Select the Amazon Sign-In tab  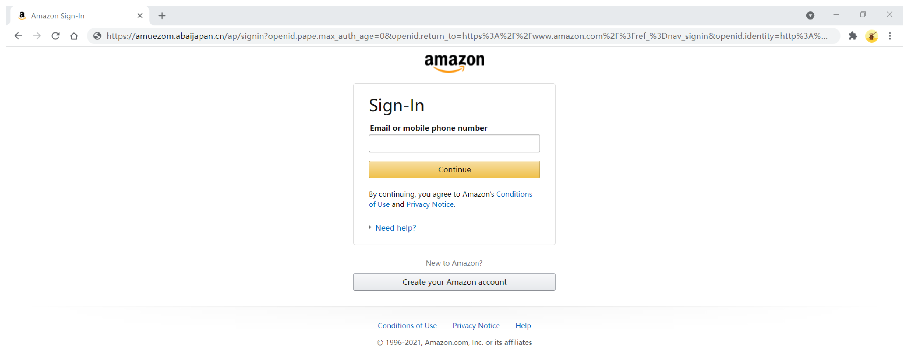coord(71,16)
